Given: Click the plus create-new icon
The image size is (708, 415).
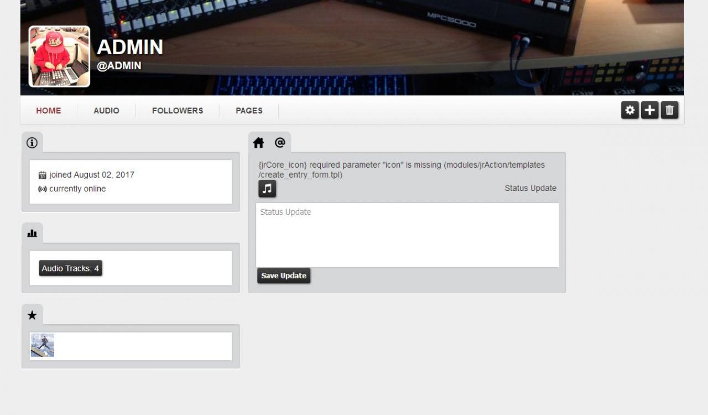Looking at the screenshot, I should pyautogui.click(x=649, y=110).
